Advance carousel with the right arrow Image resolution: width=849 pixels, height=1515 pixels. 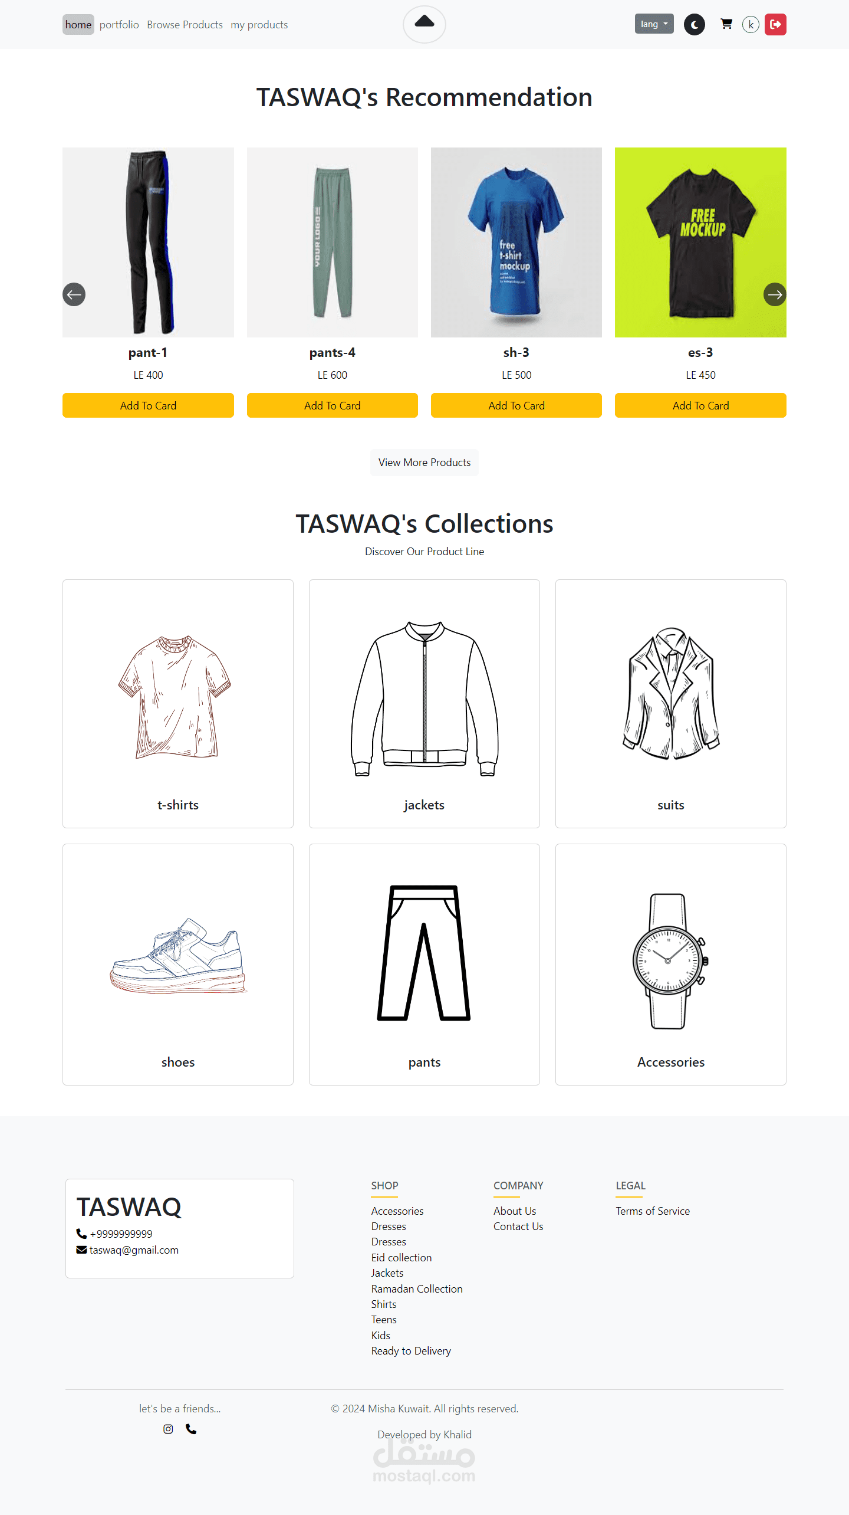[x=775, y=294]
